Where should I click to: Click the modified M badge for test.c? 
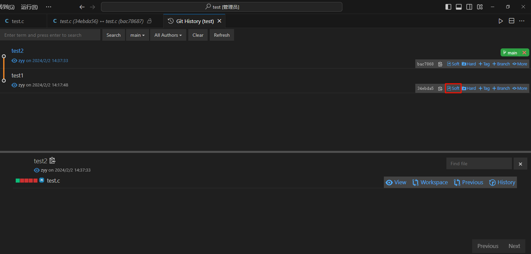42,180
